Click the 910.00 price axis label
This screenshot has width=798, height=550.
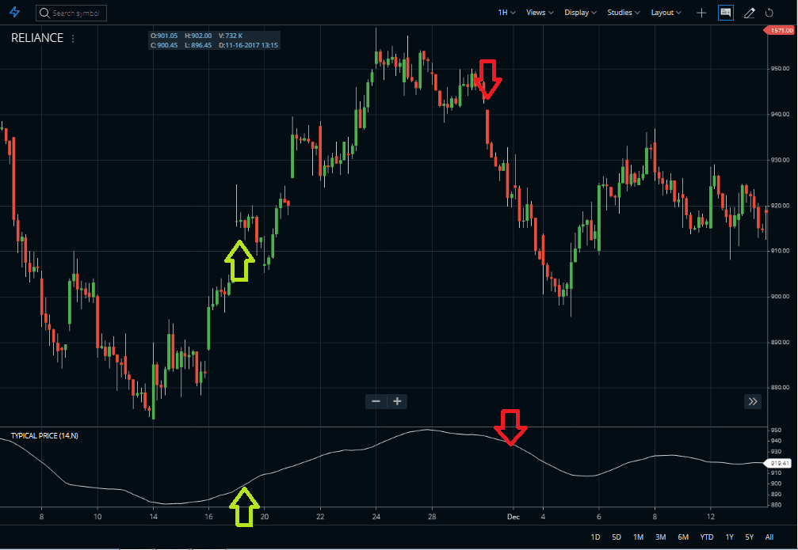779,251
